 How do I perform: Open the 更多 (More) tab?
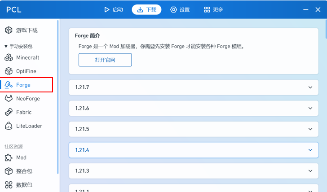[x=213, y=9]
